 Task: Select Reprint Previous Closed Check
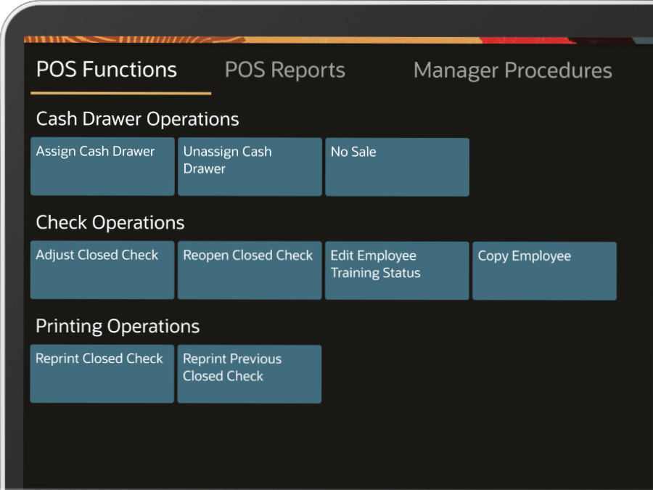click(x=250, y=374)
